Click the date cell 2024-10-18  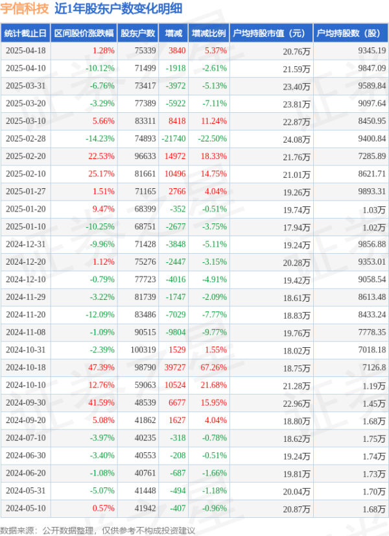[x=26, y=367]
